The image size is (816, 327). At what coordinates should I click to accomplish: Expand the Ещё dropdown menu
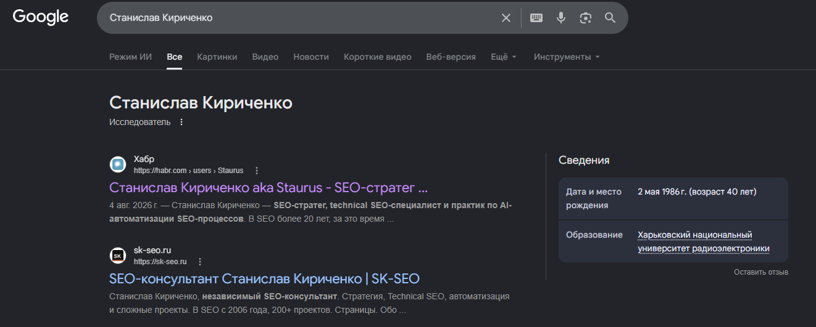tap(504, 57)
